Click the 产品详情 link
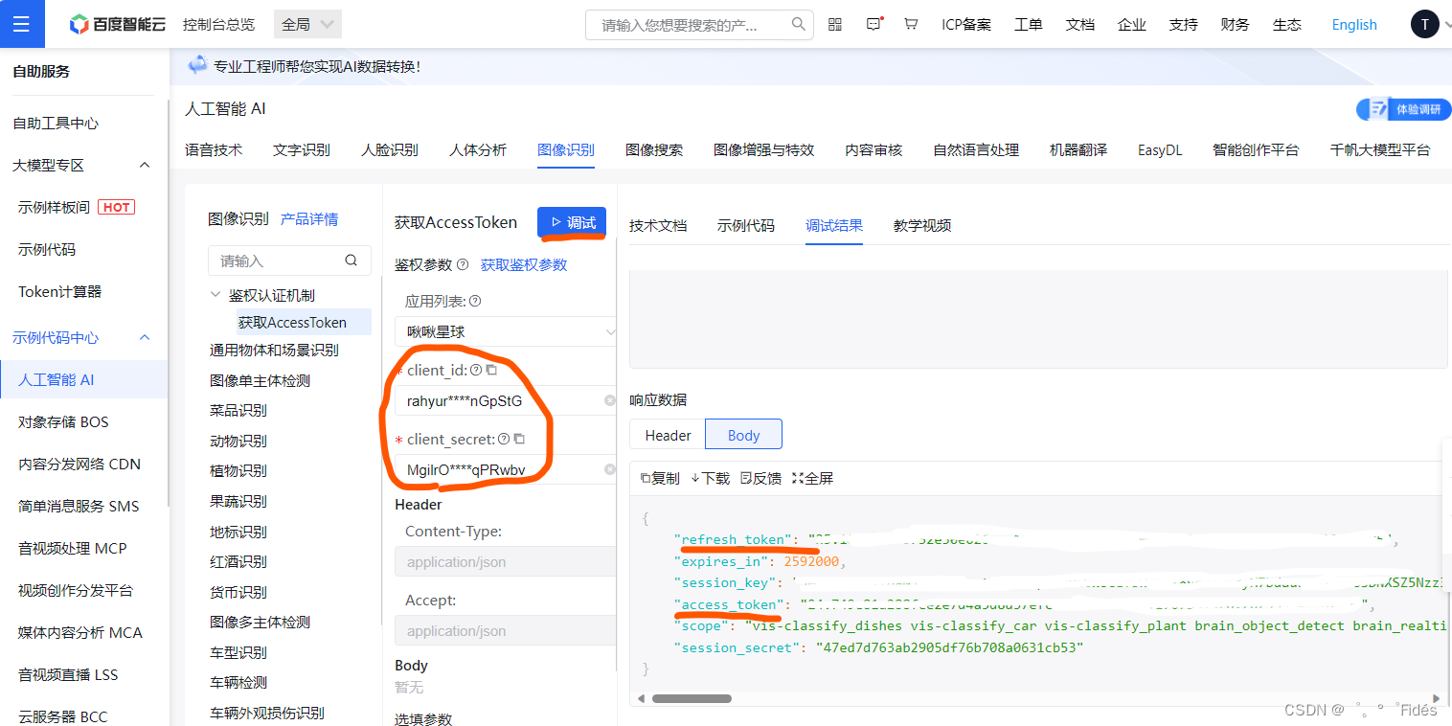The width and height of the screenshot is (1452, 726). coord(309,219)
